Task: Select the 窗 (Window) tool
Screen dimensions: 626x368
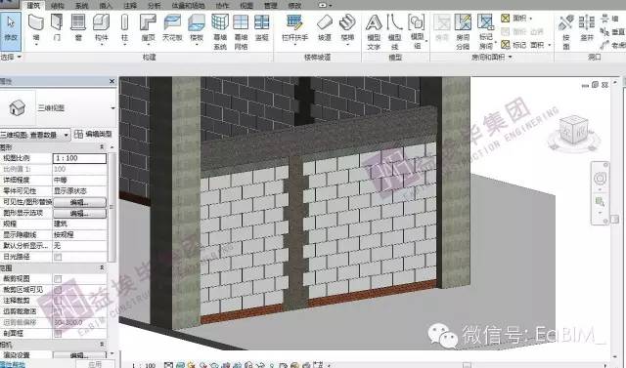Action: [x=78, y=28]
